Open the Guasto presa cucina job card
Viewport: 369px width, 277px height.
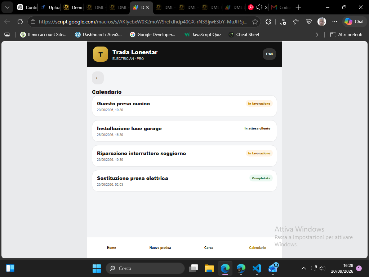click(184, 106)
